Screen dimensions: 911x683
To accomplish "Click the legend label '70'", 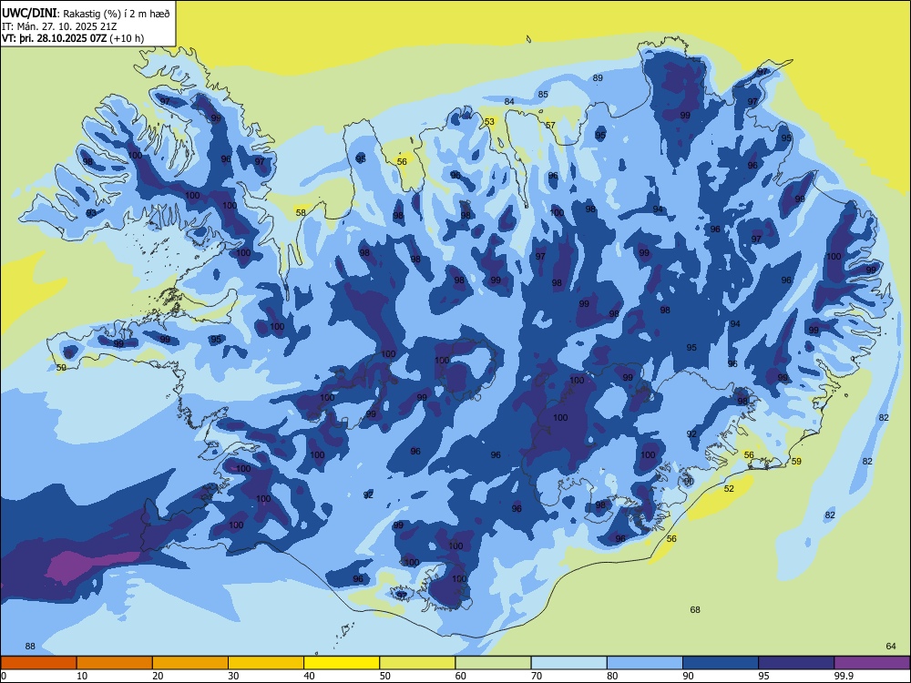I will point(537,676).
